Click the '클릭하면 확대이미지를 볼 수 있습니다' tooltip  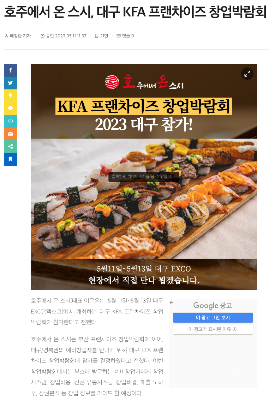[x=144, y=177]
